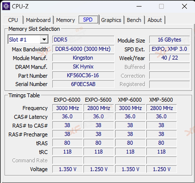The image size is (195, 183).
Task: Click the EXPO-6000 frequency 3000 MHz cell
Action: 67,108
